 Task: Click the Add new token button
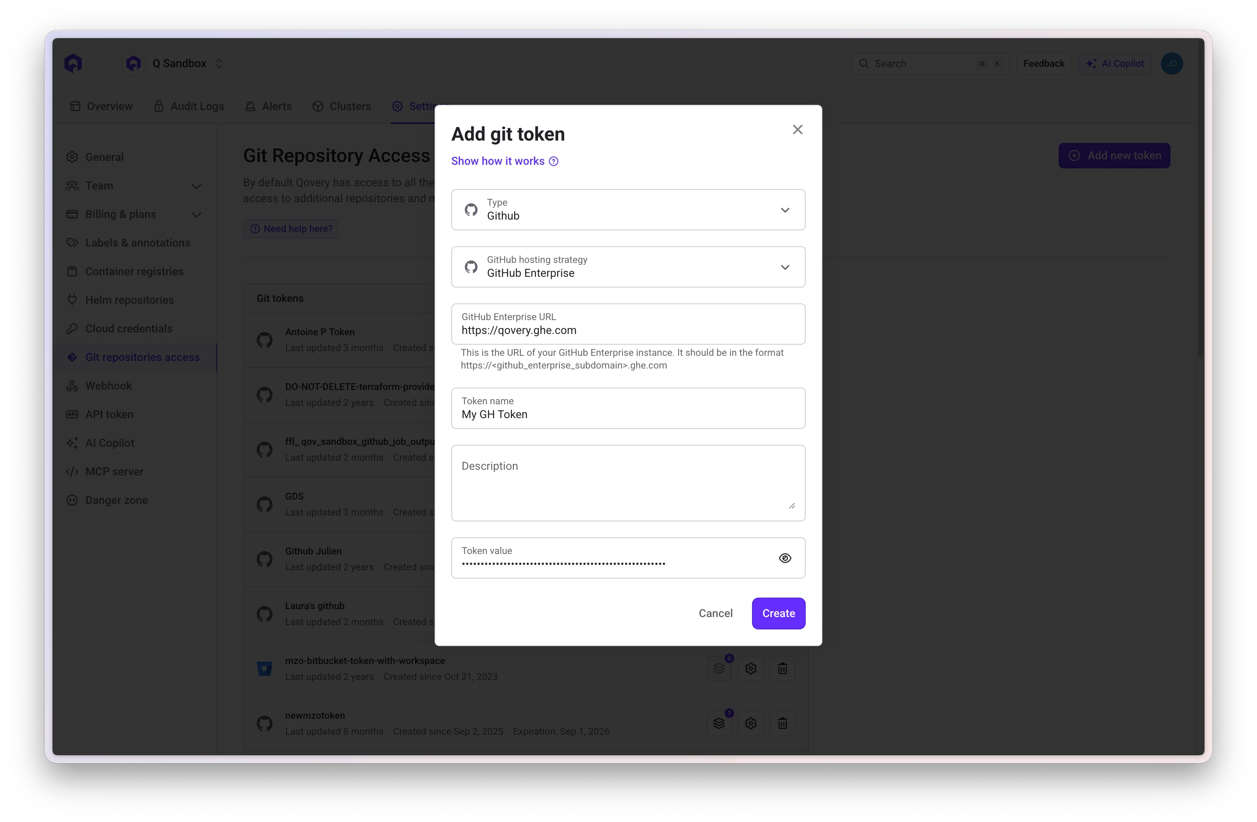(x=1114, y=155)
